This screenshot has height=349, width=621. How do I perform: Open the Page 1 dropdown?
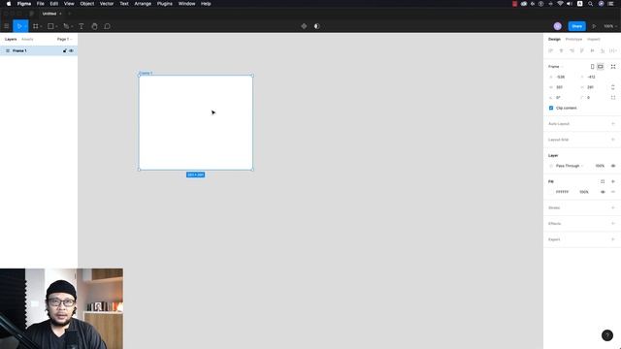(64, 39)
